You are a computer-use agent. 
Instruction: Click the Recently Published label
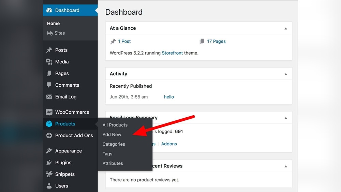coord(131,86)
